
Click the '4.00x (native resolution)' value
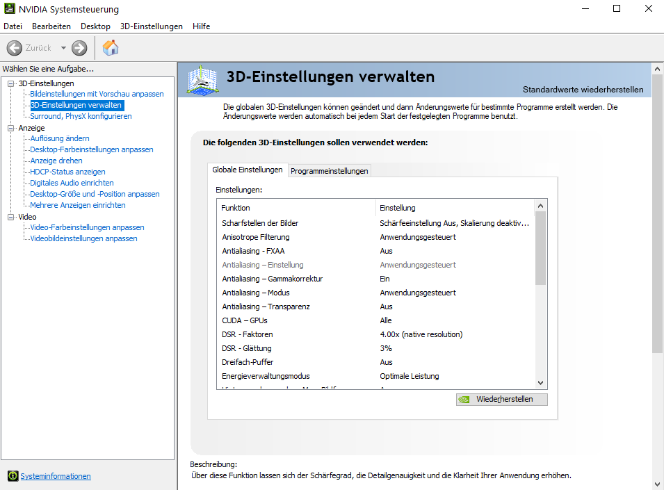(421, 334)
